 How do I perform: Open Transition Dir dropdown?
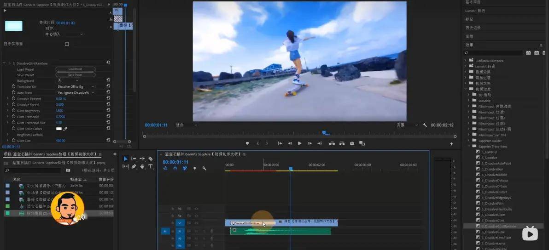pos(76,86)
